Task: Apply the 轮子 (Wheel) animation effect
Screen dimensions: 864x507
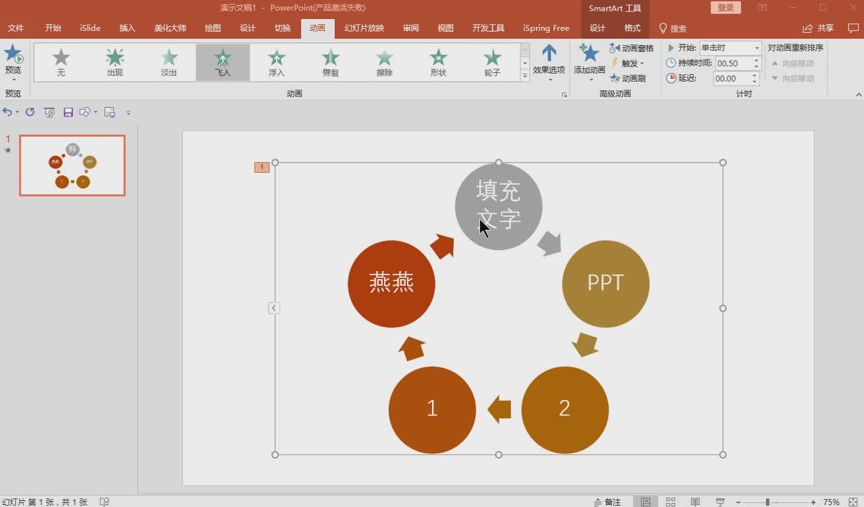Action: (x=492, y=62)
